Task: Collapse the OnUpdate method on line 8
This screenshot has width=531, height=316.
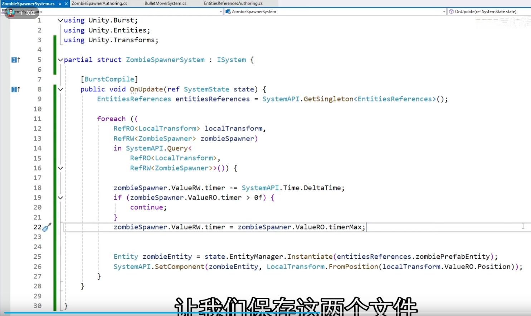Action: (60, 89)
